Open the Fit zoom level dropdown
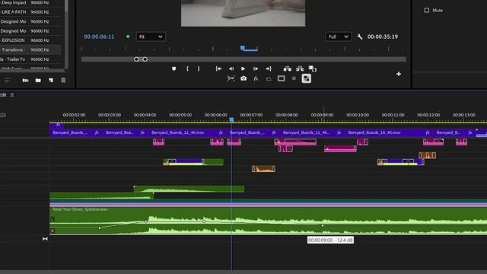This screenshot has height=274, width=487. coord(151,37)
